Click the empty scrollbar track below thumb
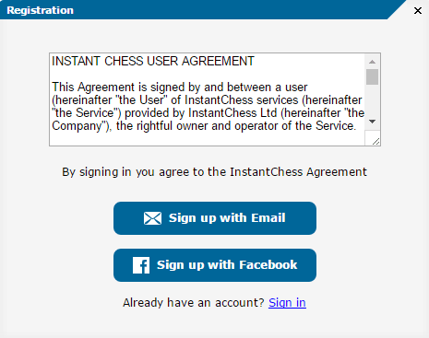 pyautogui.click(x=372, y=99)
